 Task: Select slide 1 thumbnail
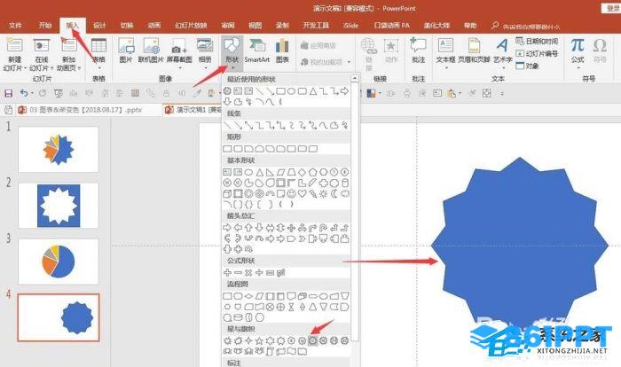click(59, 149)
